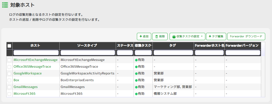The image size is (272, 104).
Task: Sort by the ホスト column header
Action: (36, 46)
